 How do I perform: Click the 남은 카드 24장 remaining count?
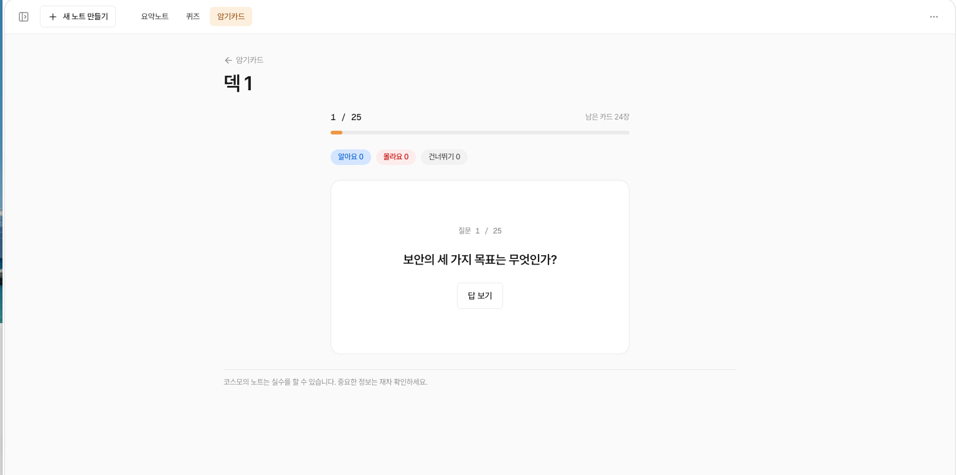[x=607, y=117]
